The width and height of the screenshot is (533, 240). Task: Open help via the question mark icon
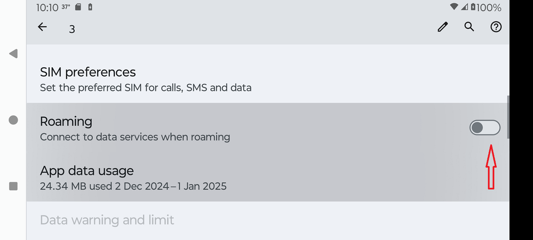coord(496,27)
